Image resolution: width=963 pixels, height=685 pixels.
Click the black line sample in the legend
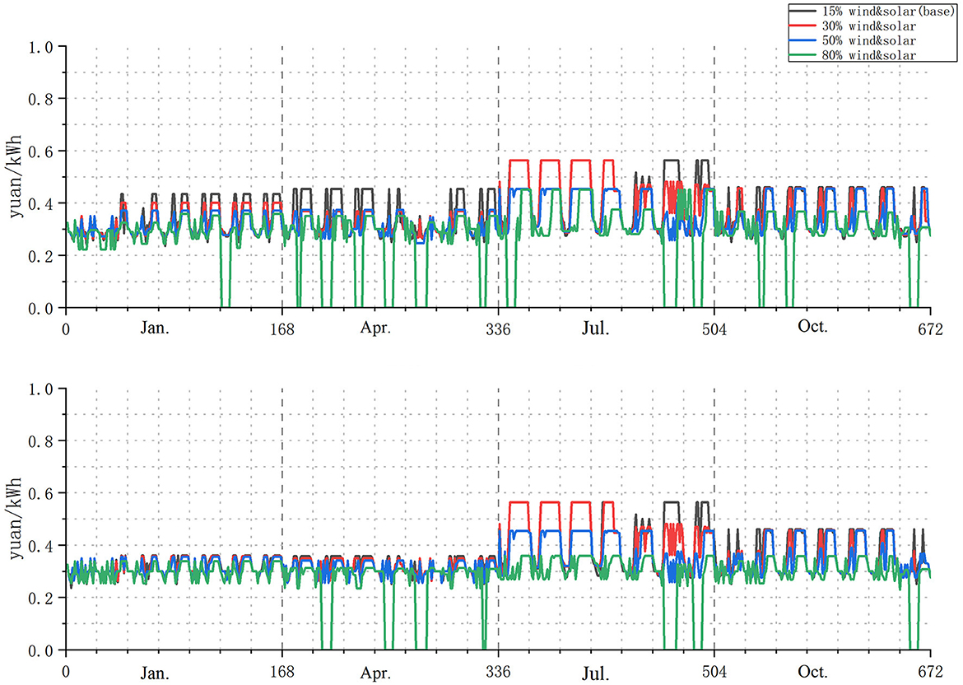804,12
